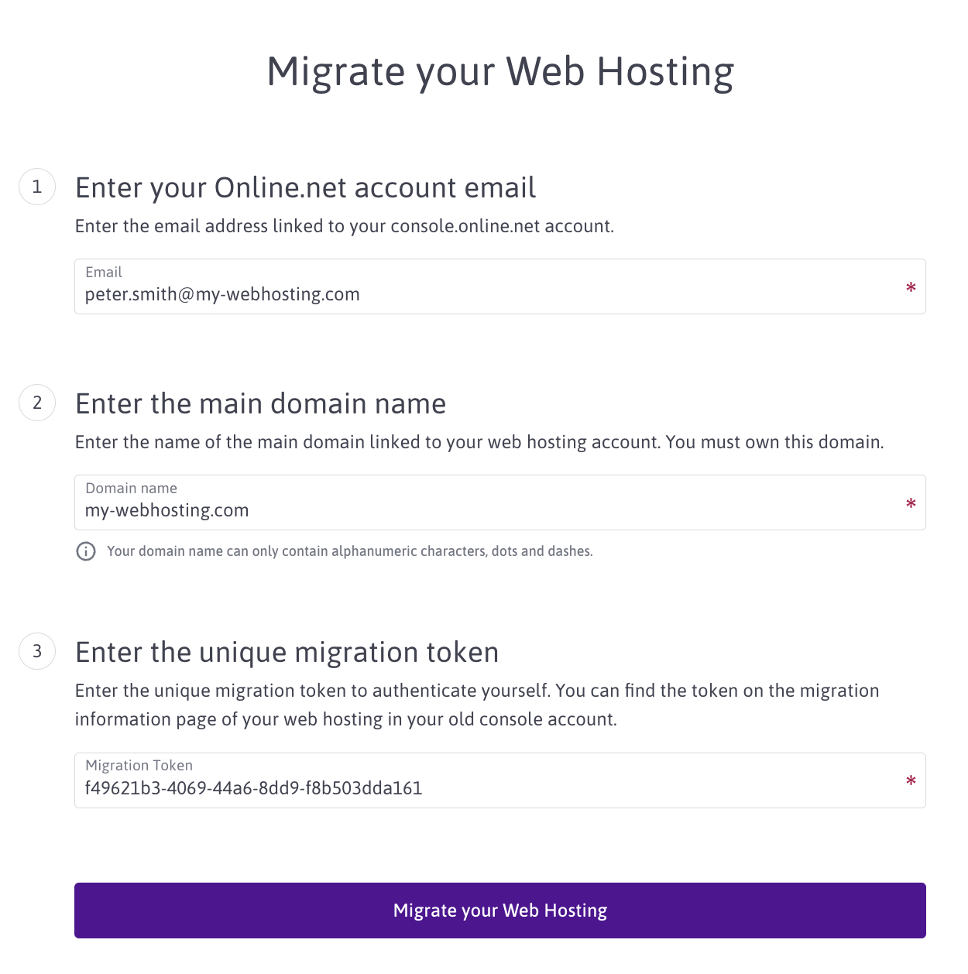
Task: Click the small "Migration Token" field label
Action: coord(139,765)
